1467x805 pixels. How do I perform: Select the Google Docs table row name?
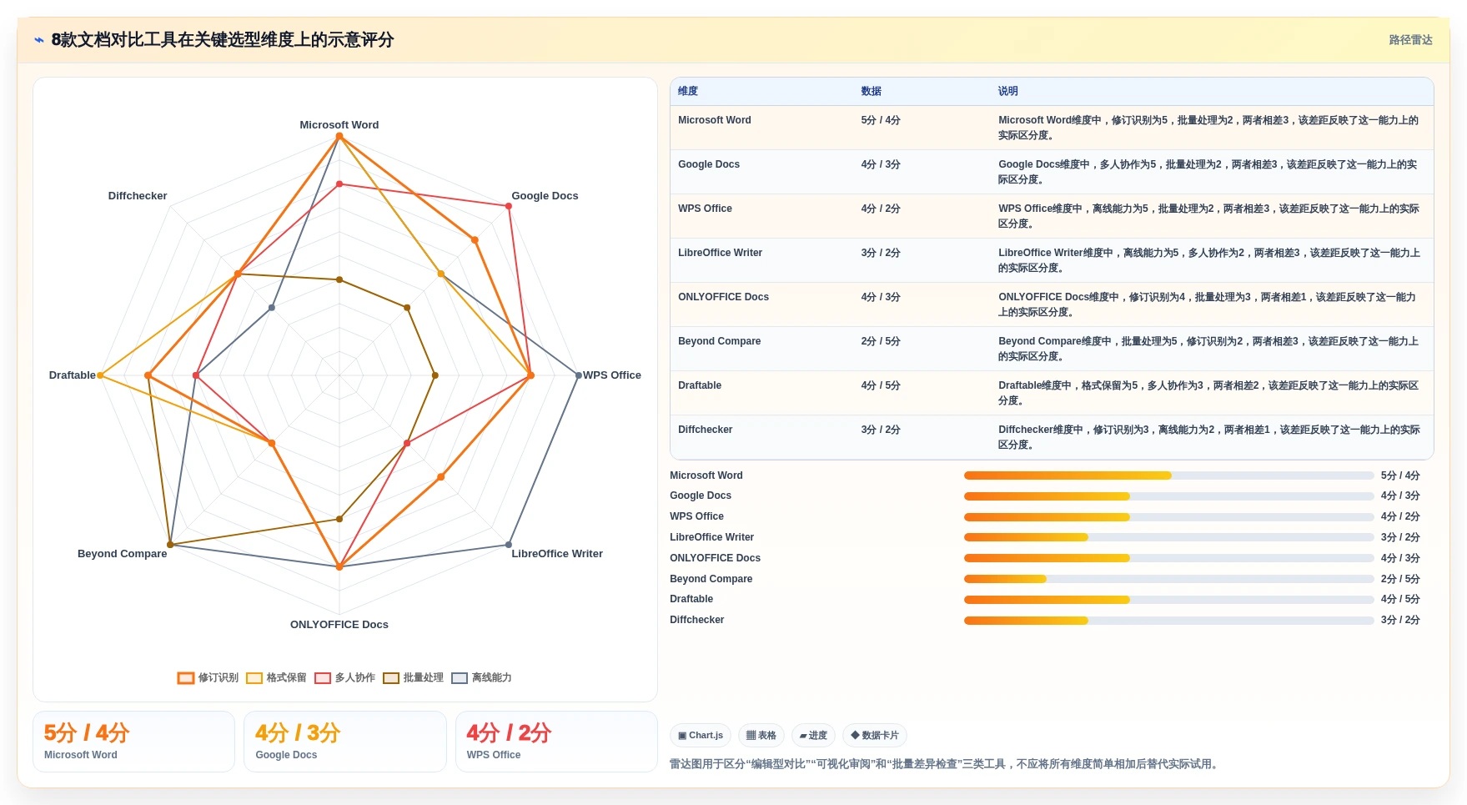point(709,164)
